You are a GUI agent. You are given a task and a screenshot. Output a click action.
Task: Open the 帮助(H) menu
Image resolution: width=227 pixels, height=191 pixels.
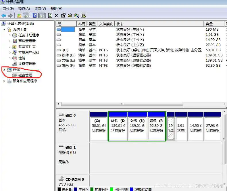(56, 9)
